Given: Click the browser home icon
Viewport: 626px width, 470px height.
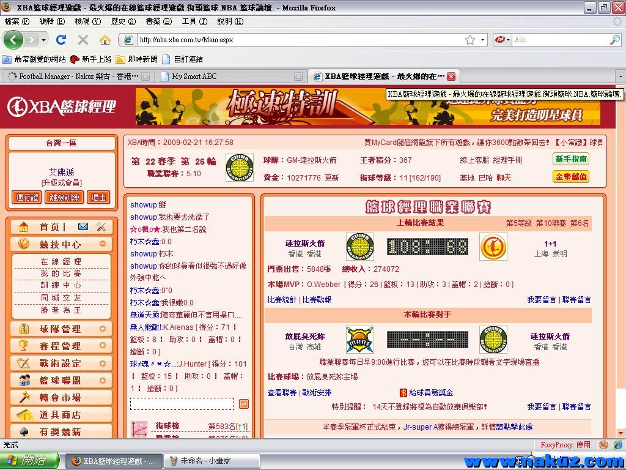Looking at the screenshot, I should [105, 40].
